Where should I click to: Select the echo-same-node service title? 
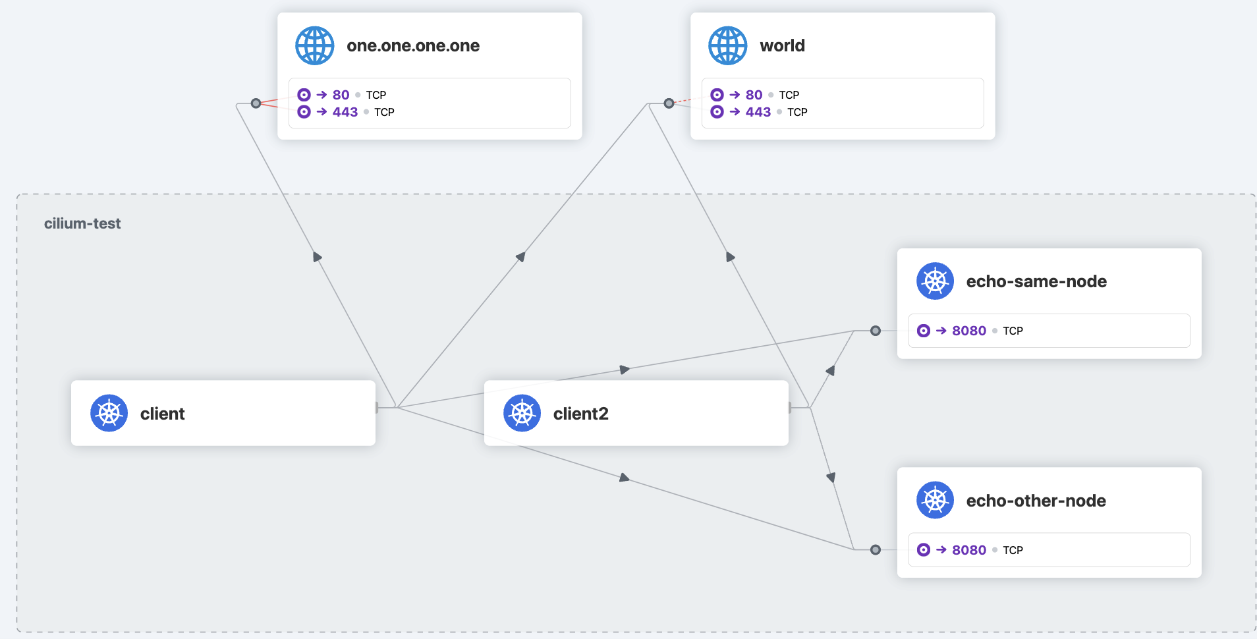(x=1036, y=281)
